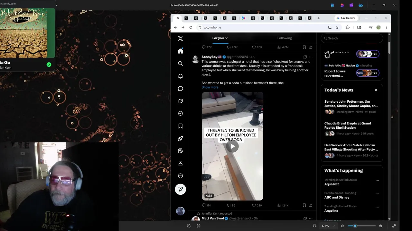Bookmark this page with the star icon

(x=337, y=27)
